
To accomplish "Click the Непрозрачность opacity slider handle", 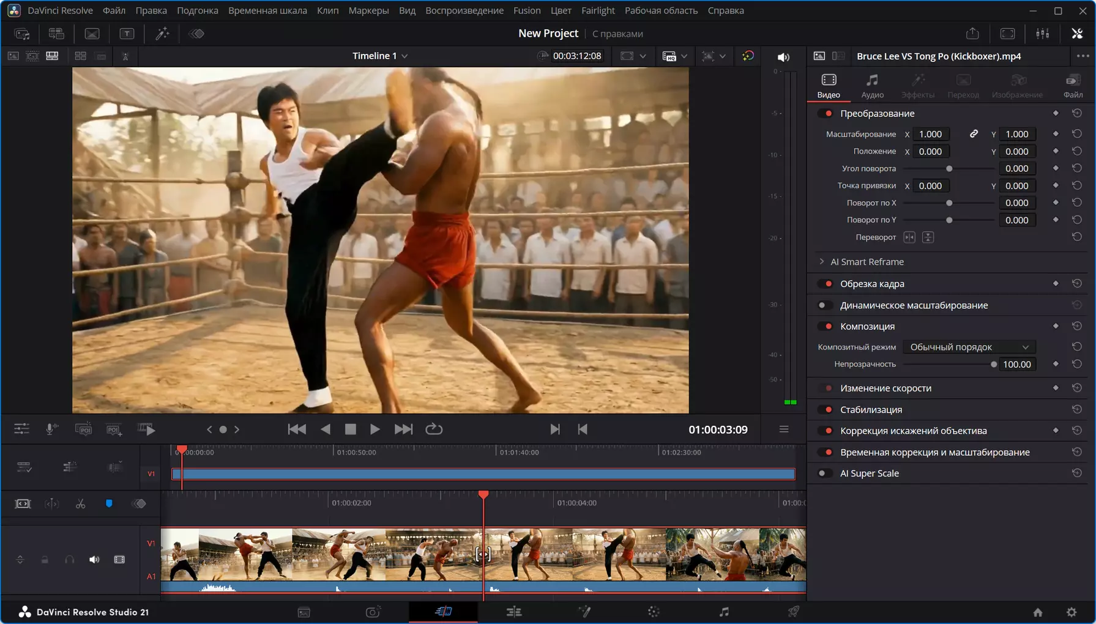I will [994, 364].
